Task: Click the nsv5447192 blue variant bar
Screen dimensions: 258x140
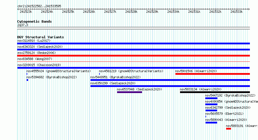Action: [211, 98]
